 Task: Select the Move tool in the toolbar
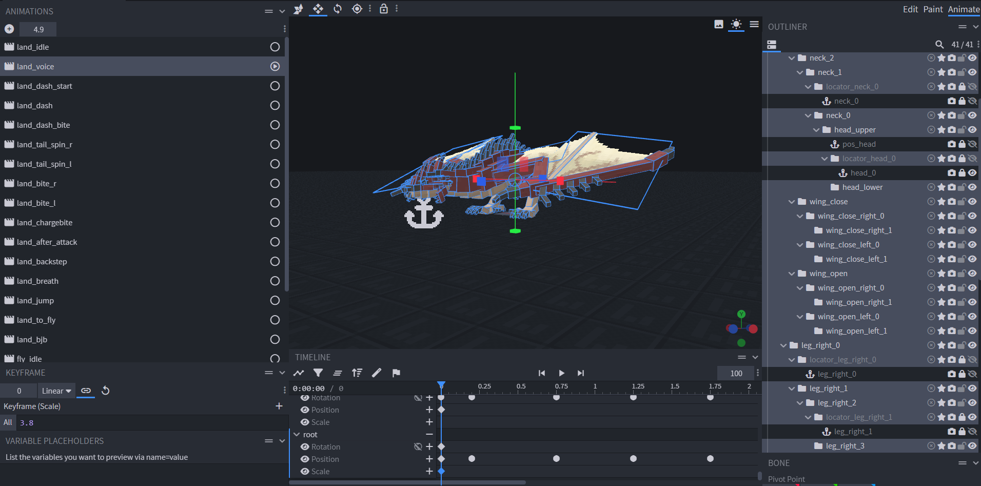318,9
